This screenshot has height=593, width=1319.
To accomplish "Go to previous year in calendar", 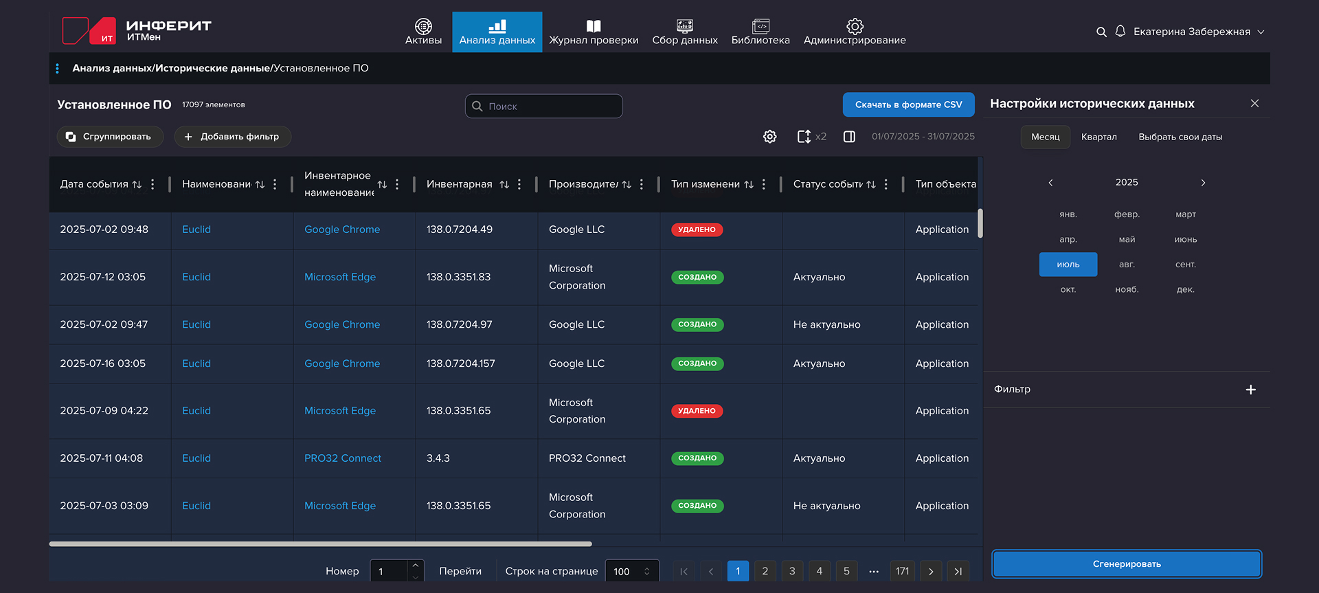I will coord(1050,183).
